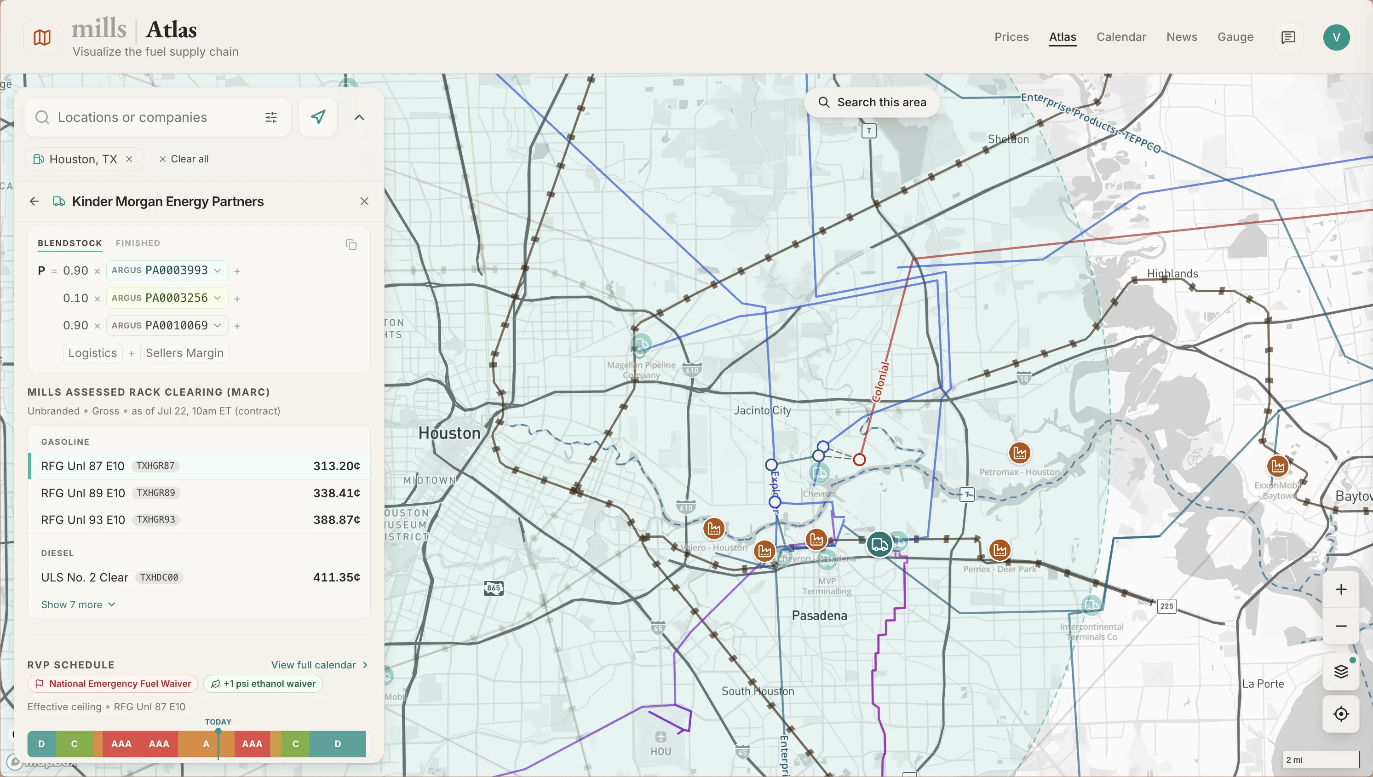This screenshot has height=777, width=1373.
Task: Click the first red AAA RVP segment
Action: click(121, 744)
